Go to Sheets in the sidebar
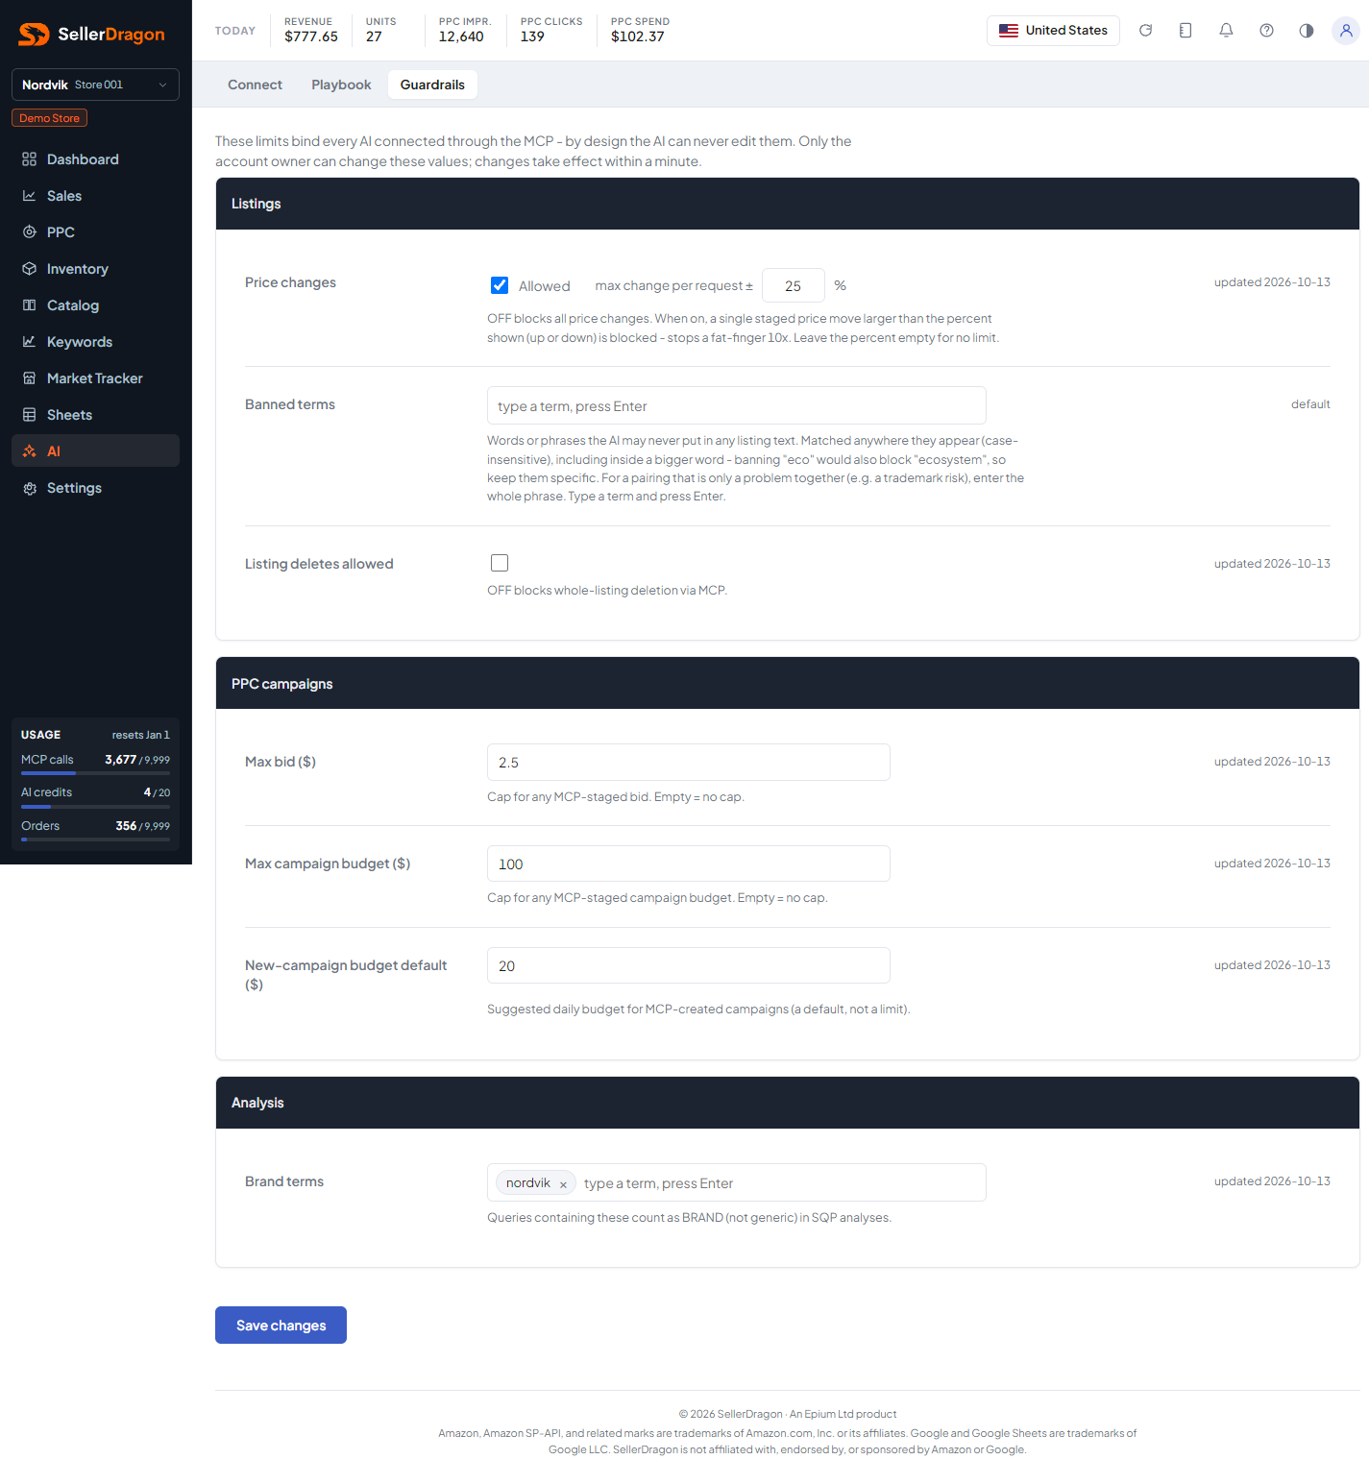Image resolution: width=1369 pixels, height=1484 pixels. 95,415
